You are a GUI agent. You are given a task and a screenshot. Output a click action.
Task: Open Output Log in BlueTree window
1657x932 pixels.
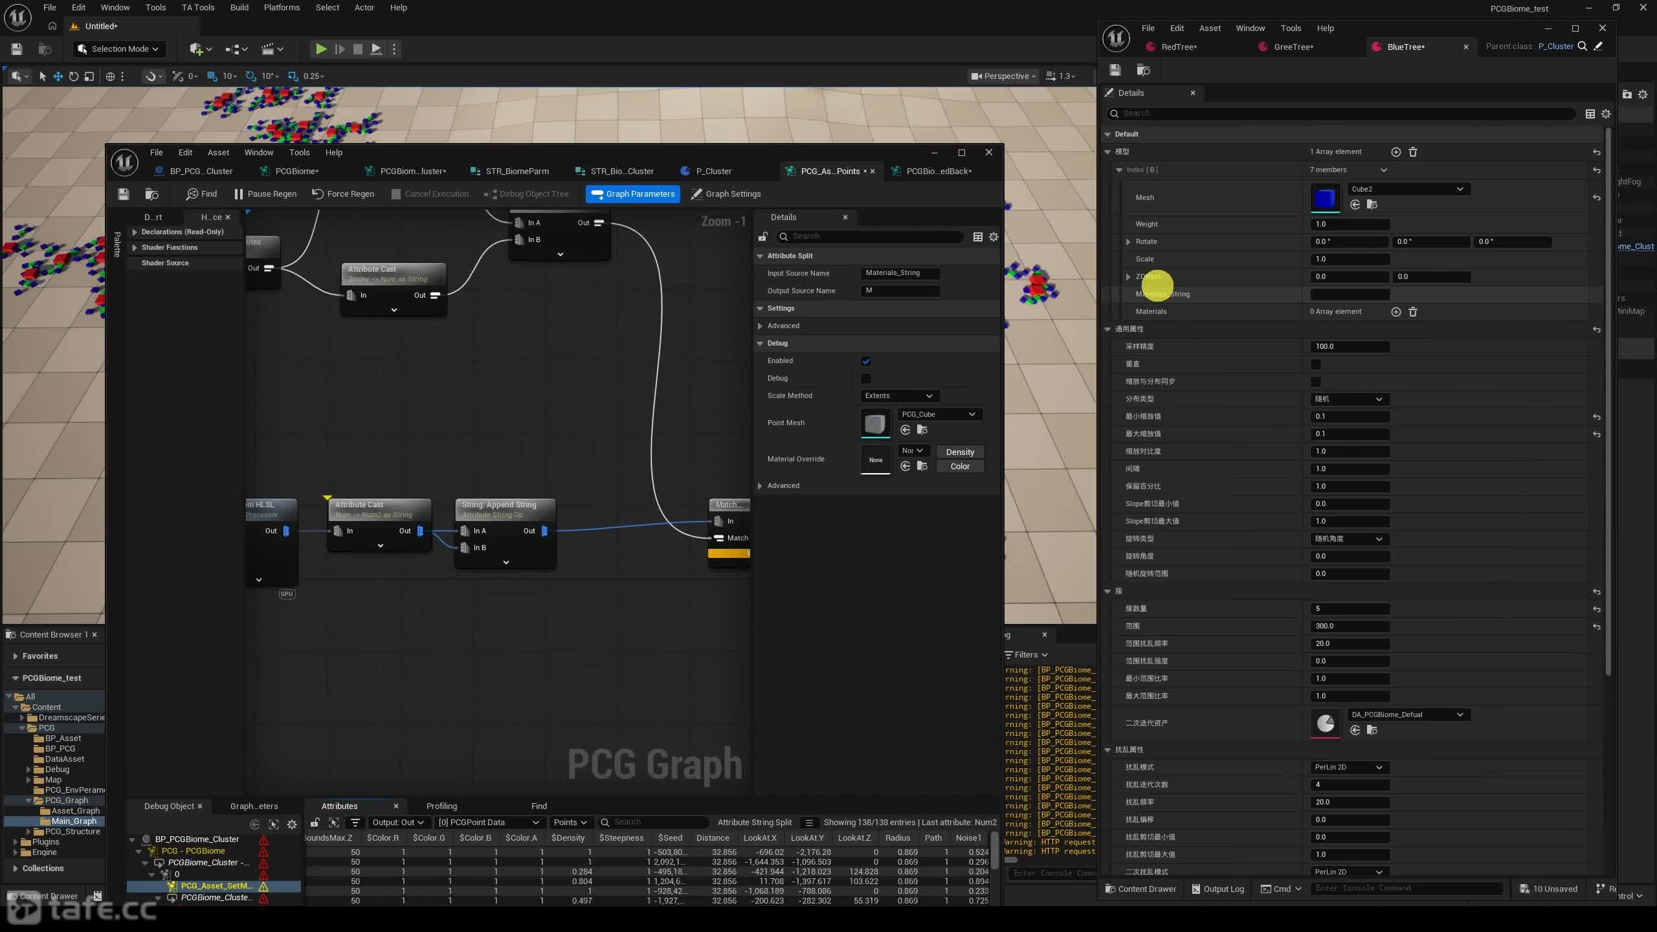(x=1218, y=889)
